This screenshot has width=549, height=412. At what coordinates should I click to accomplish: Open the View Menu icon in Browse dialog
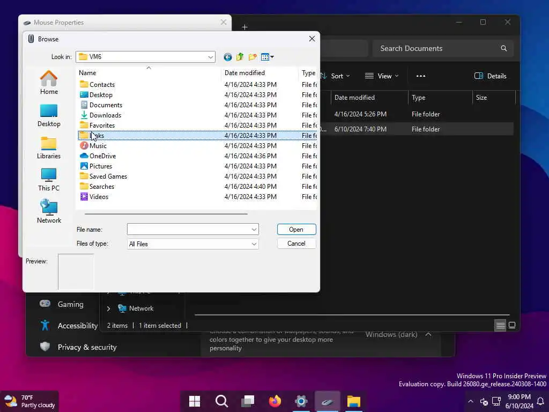pyautogui.click(x=267, y=57)
